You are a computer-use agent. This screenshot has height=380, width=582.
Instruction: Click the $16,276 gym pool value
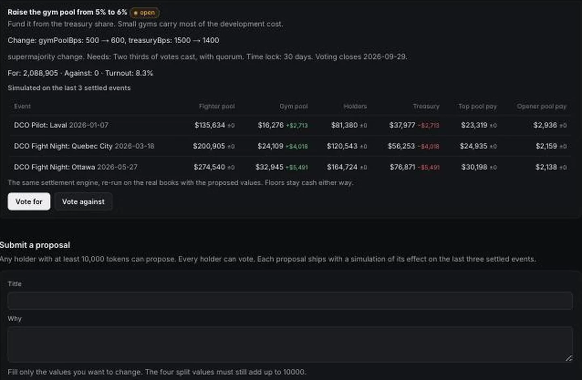[x=271, y=125]
